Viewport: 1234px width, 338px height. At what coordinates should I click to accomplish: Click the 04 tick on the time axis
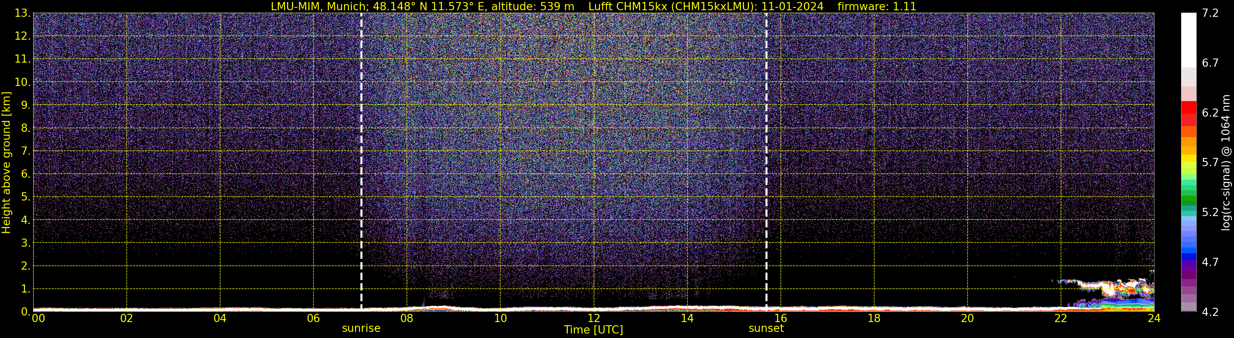pos(220,319)
